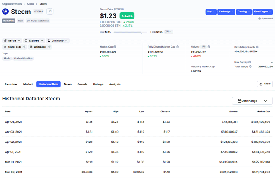Click Total Supply info icon
Viewport: 275px width, 178px height.
[x=251, y=66]
